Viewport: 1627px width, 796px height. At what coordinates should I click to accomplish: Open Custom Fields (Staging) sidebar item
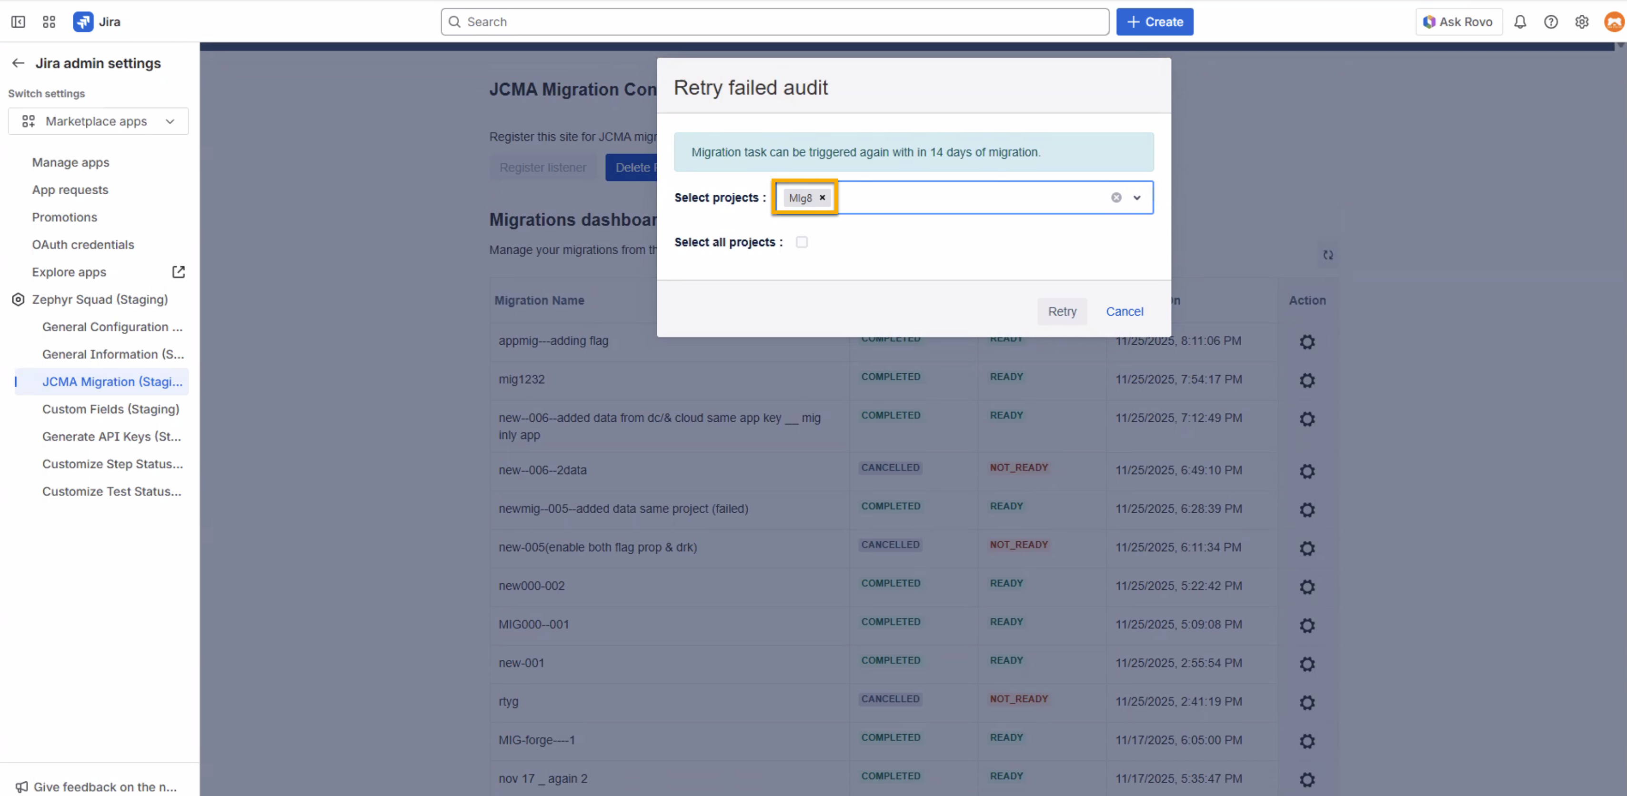click(x=110, y=409)
